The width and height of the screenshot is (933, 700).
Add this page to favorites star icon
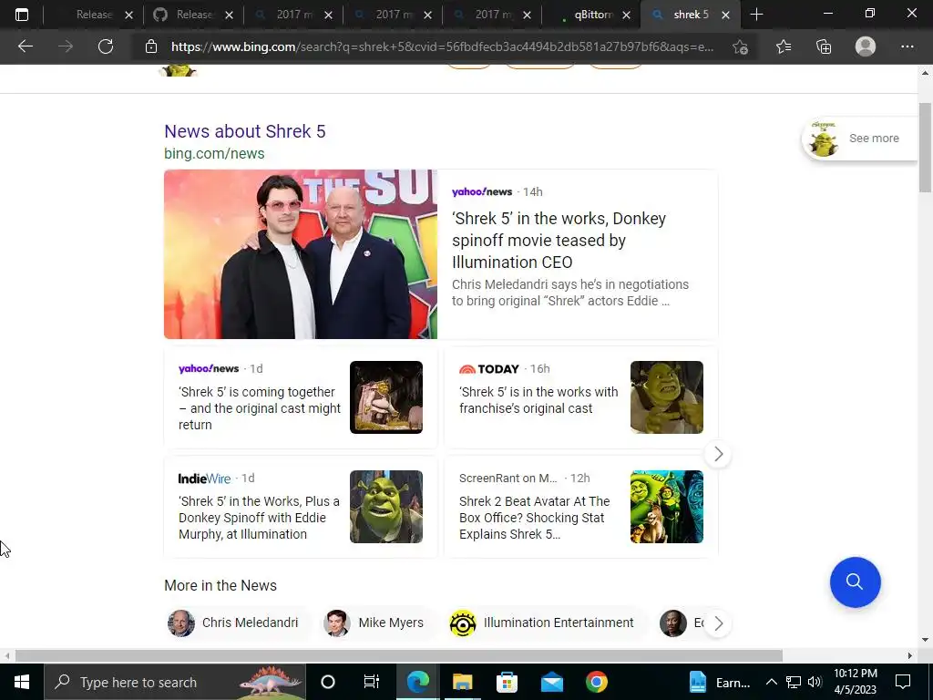click(x=740, y=46)
